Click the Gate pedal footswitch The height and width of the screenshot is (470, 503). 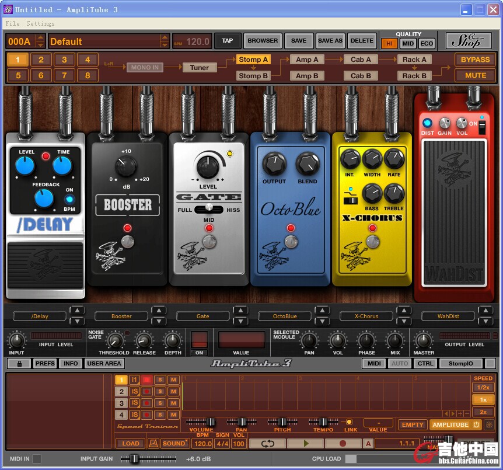209,242
